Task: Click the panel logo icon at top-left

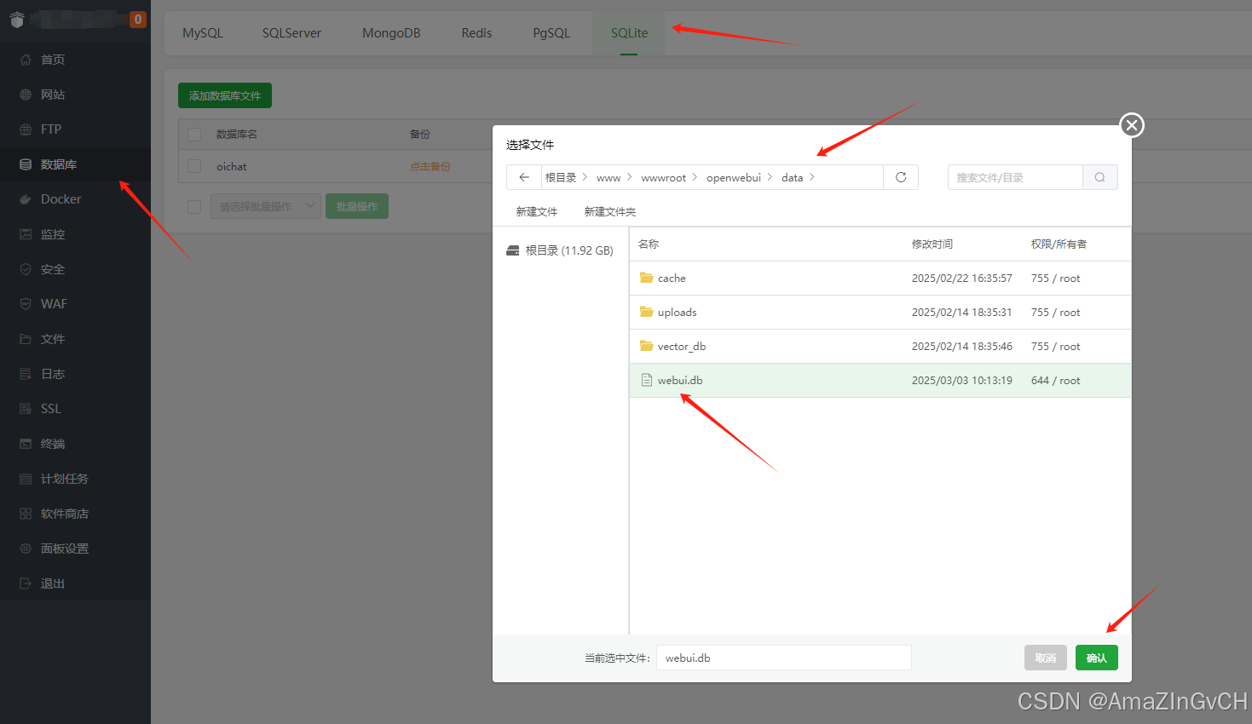Action: (17, 20)
